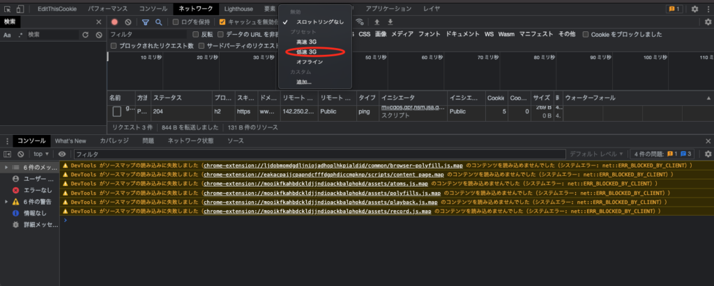
Task: Toggle the network filter funnel icon
Action: tap(146, 22)
